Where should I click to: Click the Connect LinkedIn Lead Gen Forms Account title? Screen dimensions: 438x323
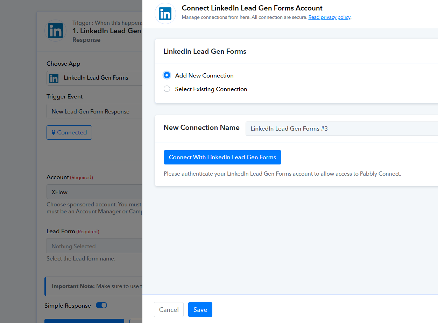pyautogui.click(x=252, y=8)
